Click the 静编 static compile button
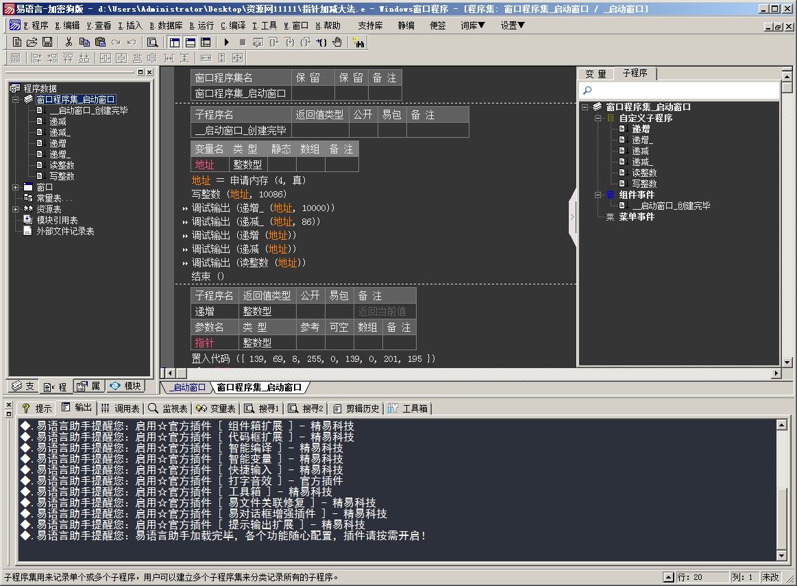Screen dimensions: 797x586 click(406, 25)
